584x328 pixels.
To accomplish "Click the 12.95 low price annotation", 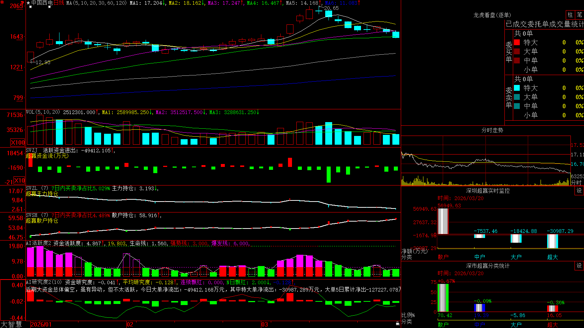I will (43, 62).
